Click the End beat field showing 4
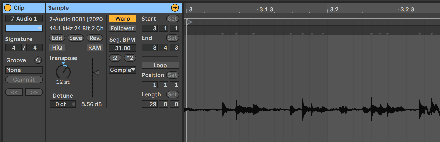The image size is (440, 142). point(164,48)
